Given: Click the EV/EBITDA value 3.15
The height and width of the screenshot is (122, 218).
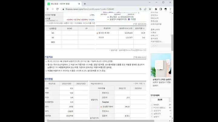Looking at the screenshot, I should point(71,102).
